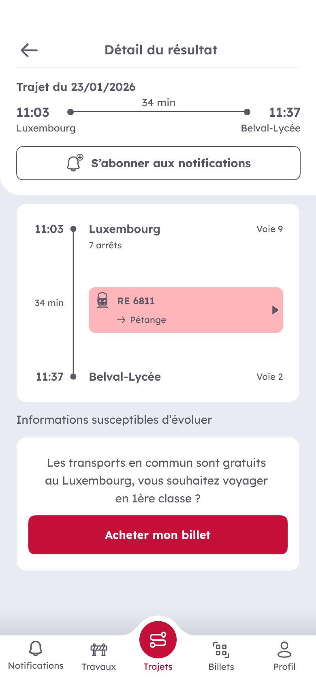Tap the bell icon with plus sign
Screen dimensions: 316x685
[x=75, y=163]
